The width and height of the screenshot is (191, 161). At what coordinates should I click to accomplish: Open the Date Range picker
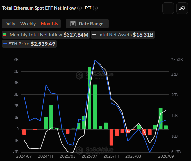(87, 24)
